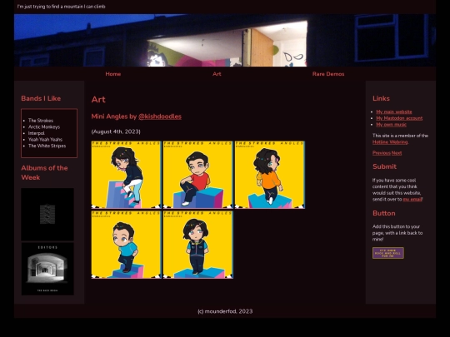450x337 pixels.
Task: View chibi art with red shirt
Action: point(197,175)
